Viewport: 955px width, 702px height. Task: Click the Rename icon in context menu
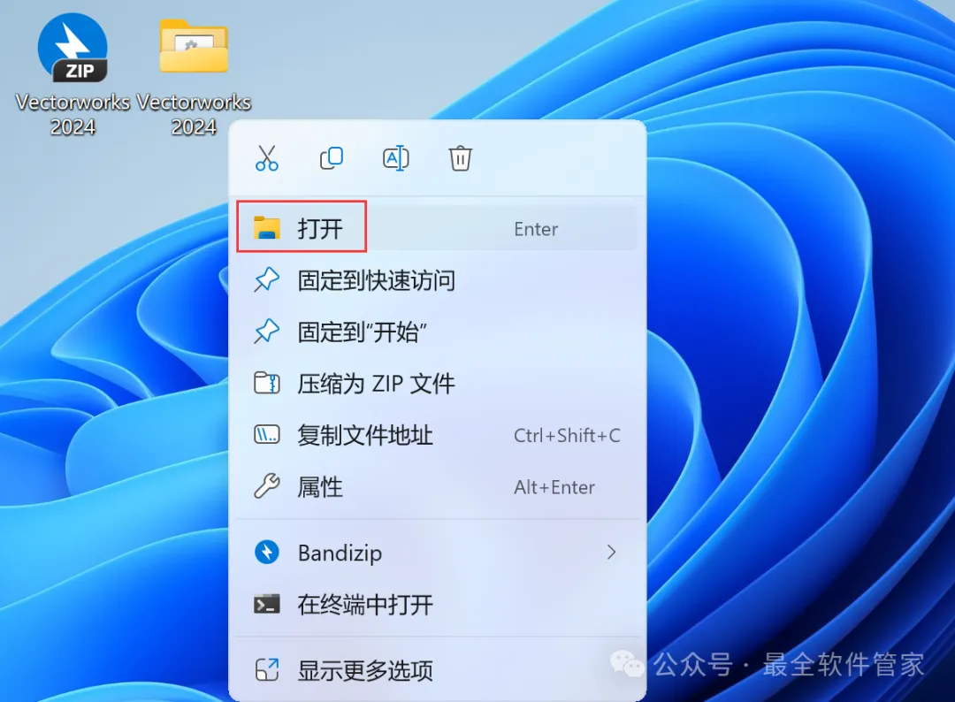pyautogui.click(x=396, y=158)
